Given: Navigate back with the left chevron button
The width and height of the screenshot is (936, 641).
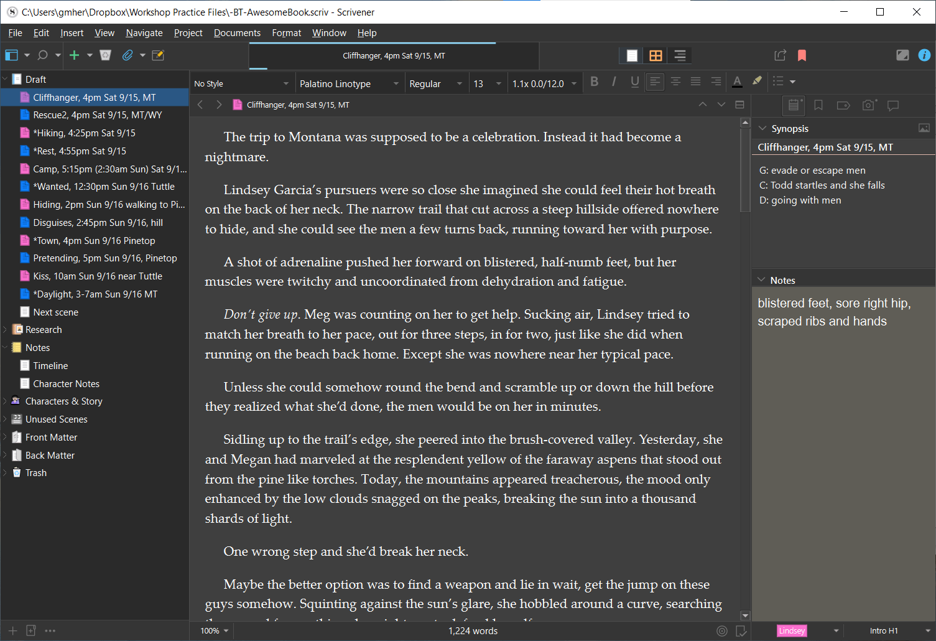Looking at the screenshot, I should (200, 105).
